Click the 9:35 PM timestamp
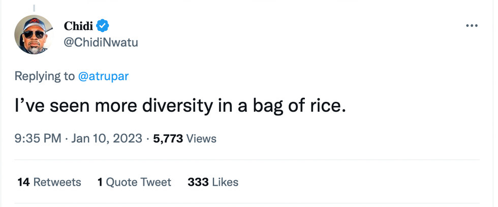This screenshot has width=498, height=207. pos(38,139)
